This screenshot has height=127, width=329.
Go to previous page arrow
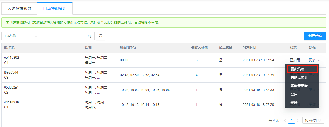click(x=285, y=121)
